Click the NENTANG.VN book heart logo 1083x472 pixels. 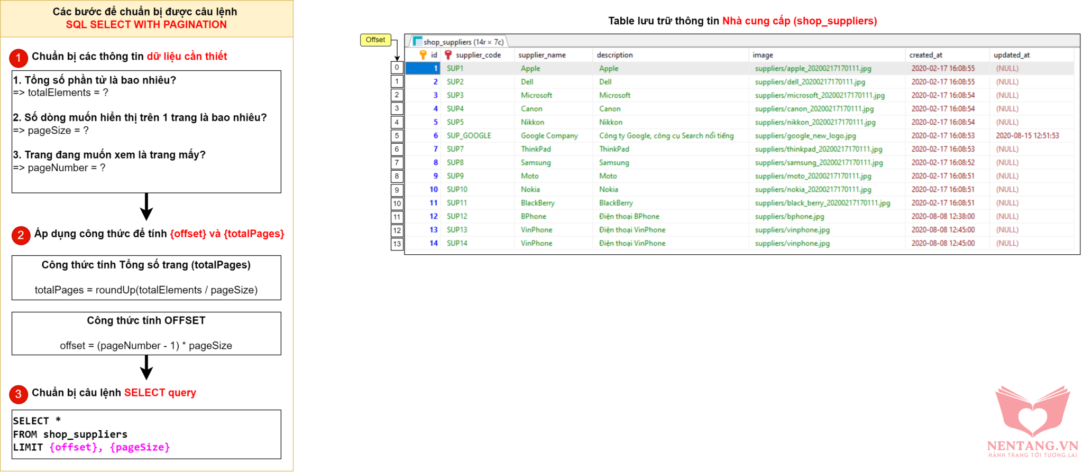pyautogui.click(x=1032, y=414)
